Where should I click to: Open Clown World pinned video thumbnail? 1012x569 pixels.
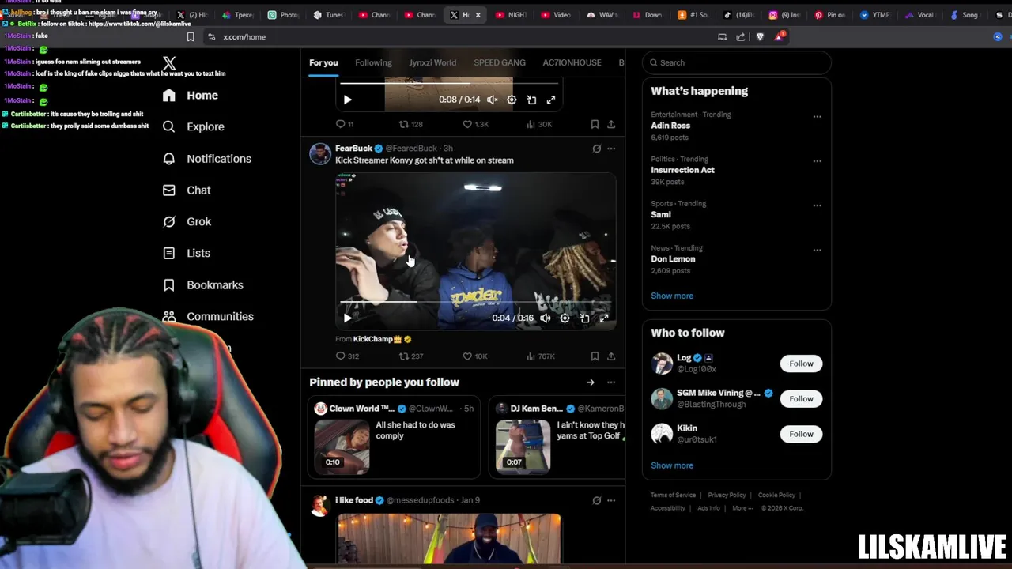[342, 446]
